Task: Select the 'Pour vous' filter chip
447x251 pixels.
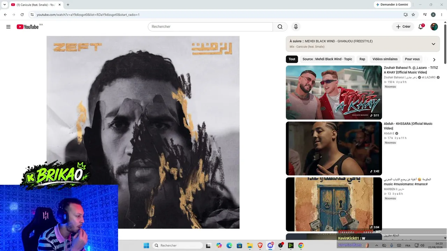Action: point(412,59)
